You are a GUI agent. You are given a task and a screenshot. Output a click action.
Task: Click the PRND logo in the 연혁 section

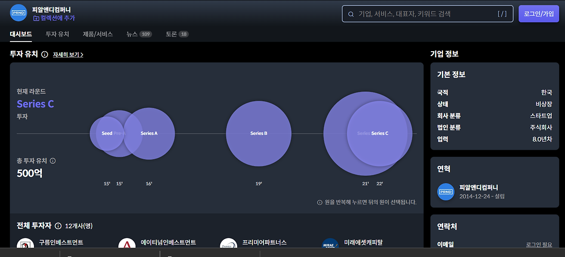coord(446,192)
